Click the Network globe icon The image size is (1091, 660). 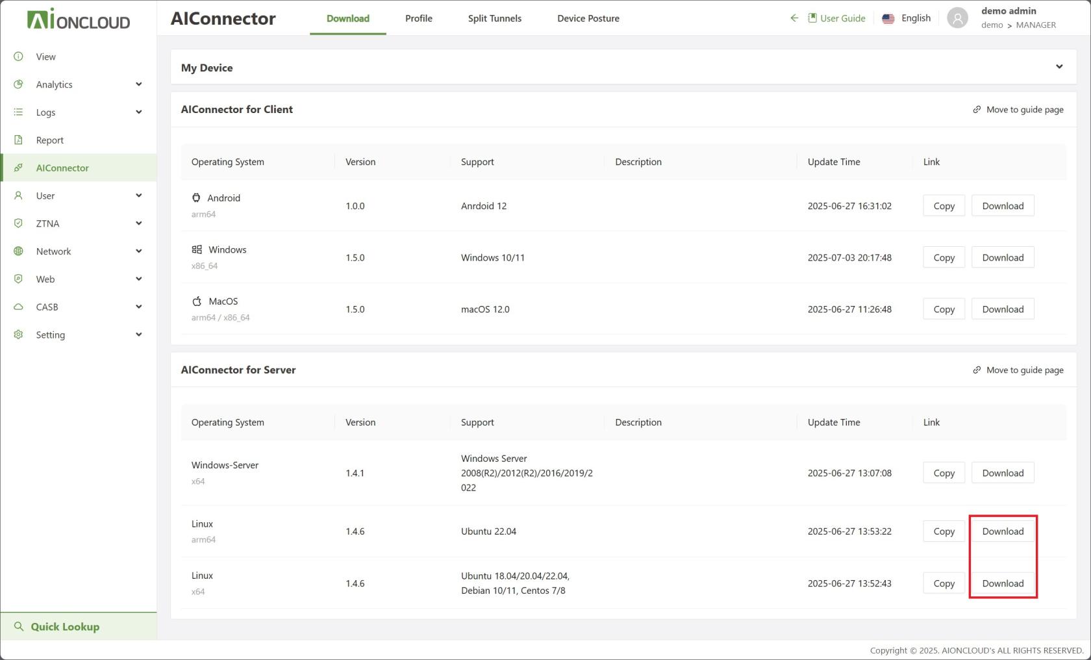pyautogui.click(x=18, y=251)
